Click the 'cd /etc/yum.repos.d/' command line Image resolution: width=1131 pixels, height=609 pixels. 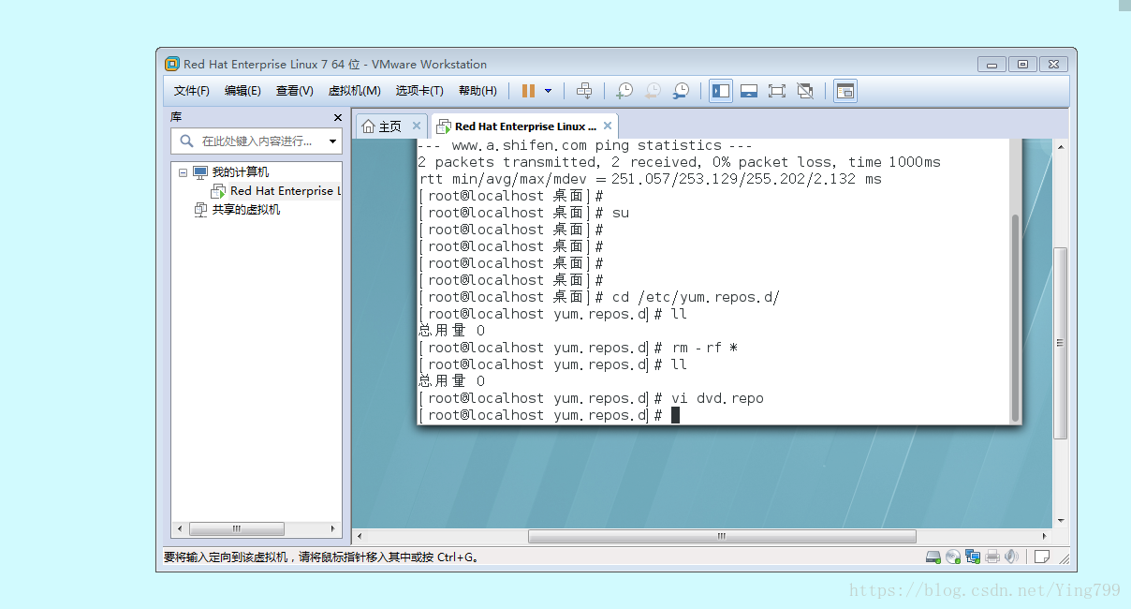(599, 297)
